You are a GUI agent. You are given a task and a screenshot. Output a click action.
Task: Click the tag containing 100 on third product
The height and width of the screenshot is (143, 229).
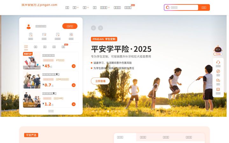click(x=59, y=98)
